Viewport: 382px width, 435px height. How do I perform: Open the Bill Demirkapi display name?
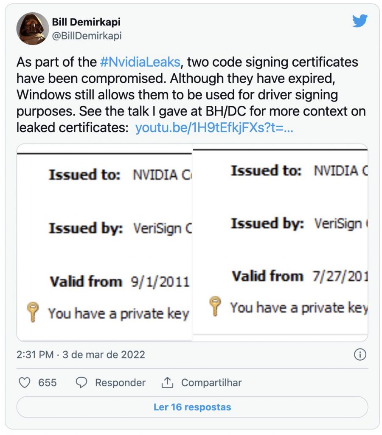[86, 22]
